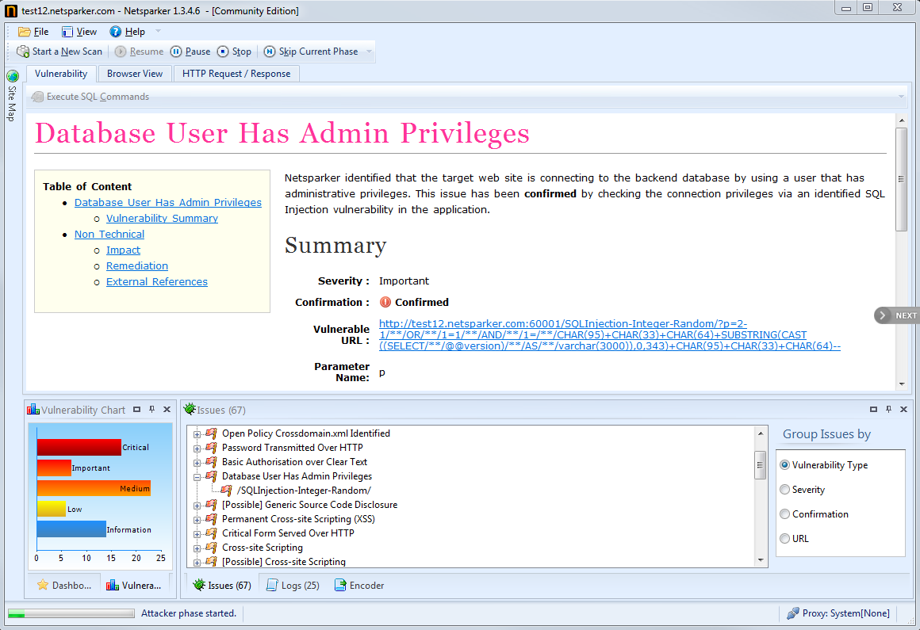Follow the Impact link
This screenshot has width=920, height=630.
tap(123, 250)
